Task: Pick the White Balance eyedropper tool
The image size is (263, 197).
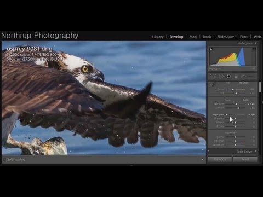Action: coord(213,84)
